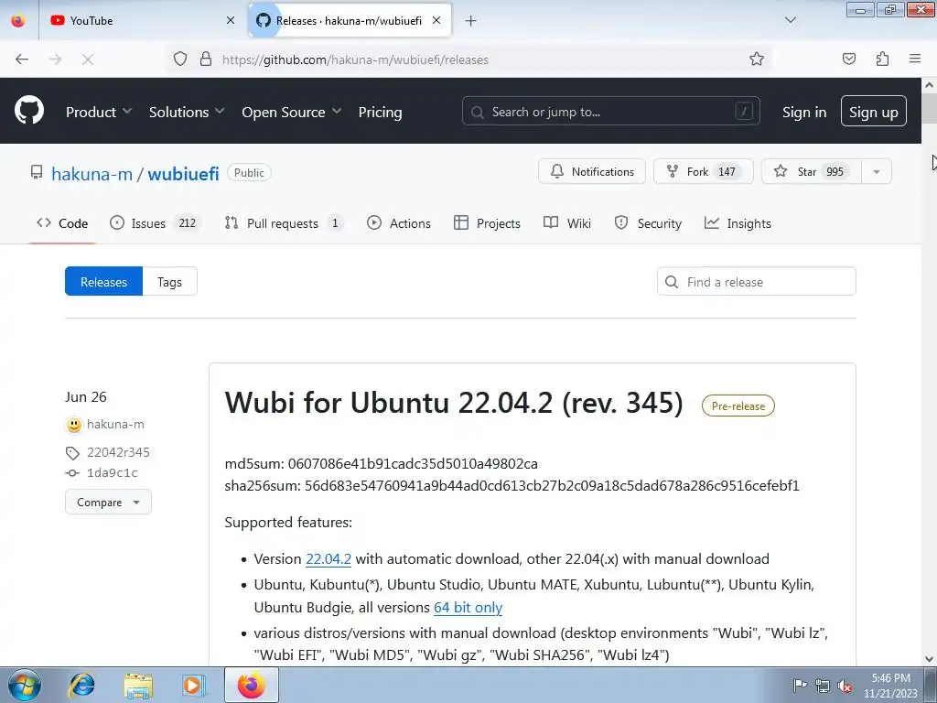This screenshot has height=703, width=937.
Task: Click muted volume speaker tray icon
Action: click(x=845, y=687)
